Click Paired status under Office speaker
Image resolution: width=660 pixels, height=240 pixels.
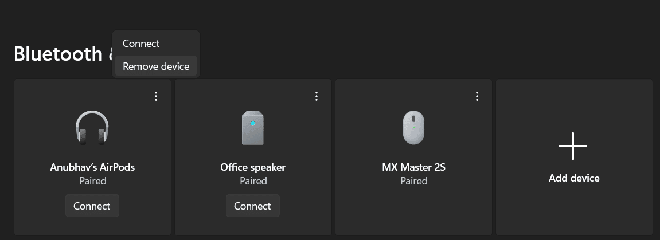(253, 181)
